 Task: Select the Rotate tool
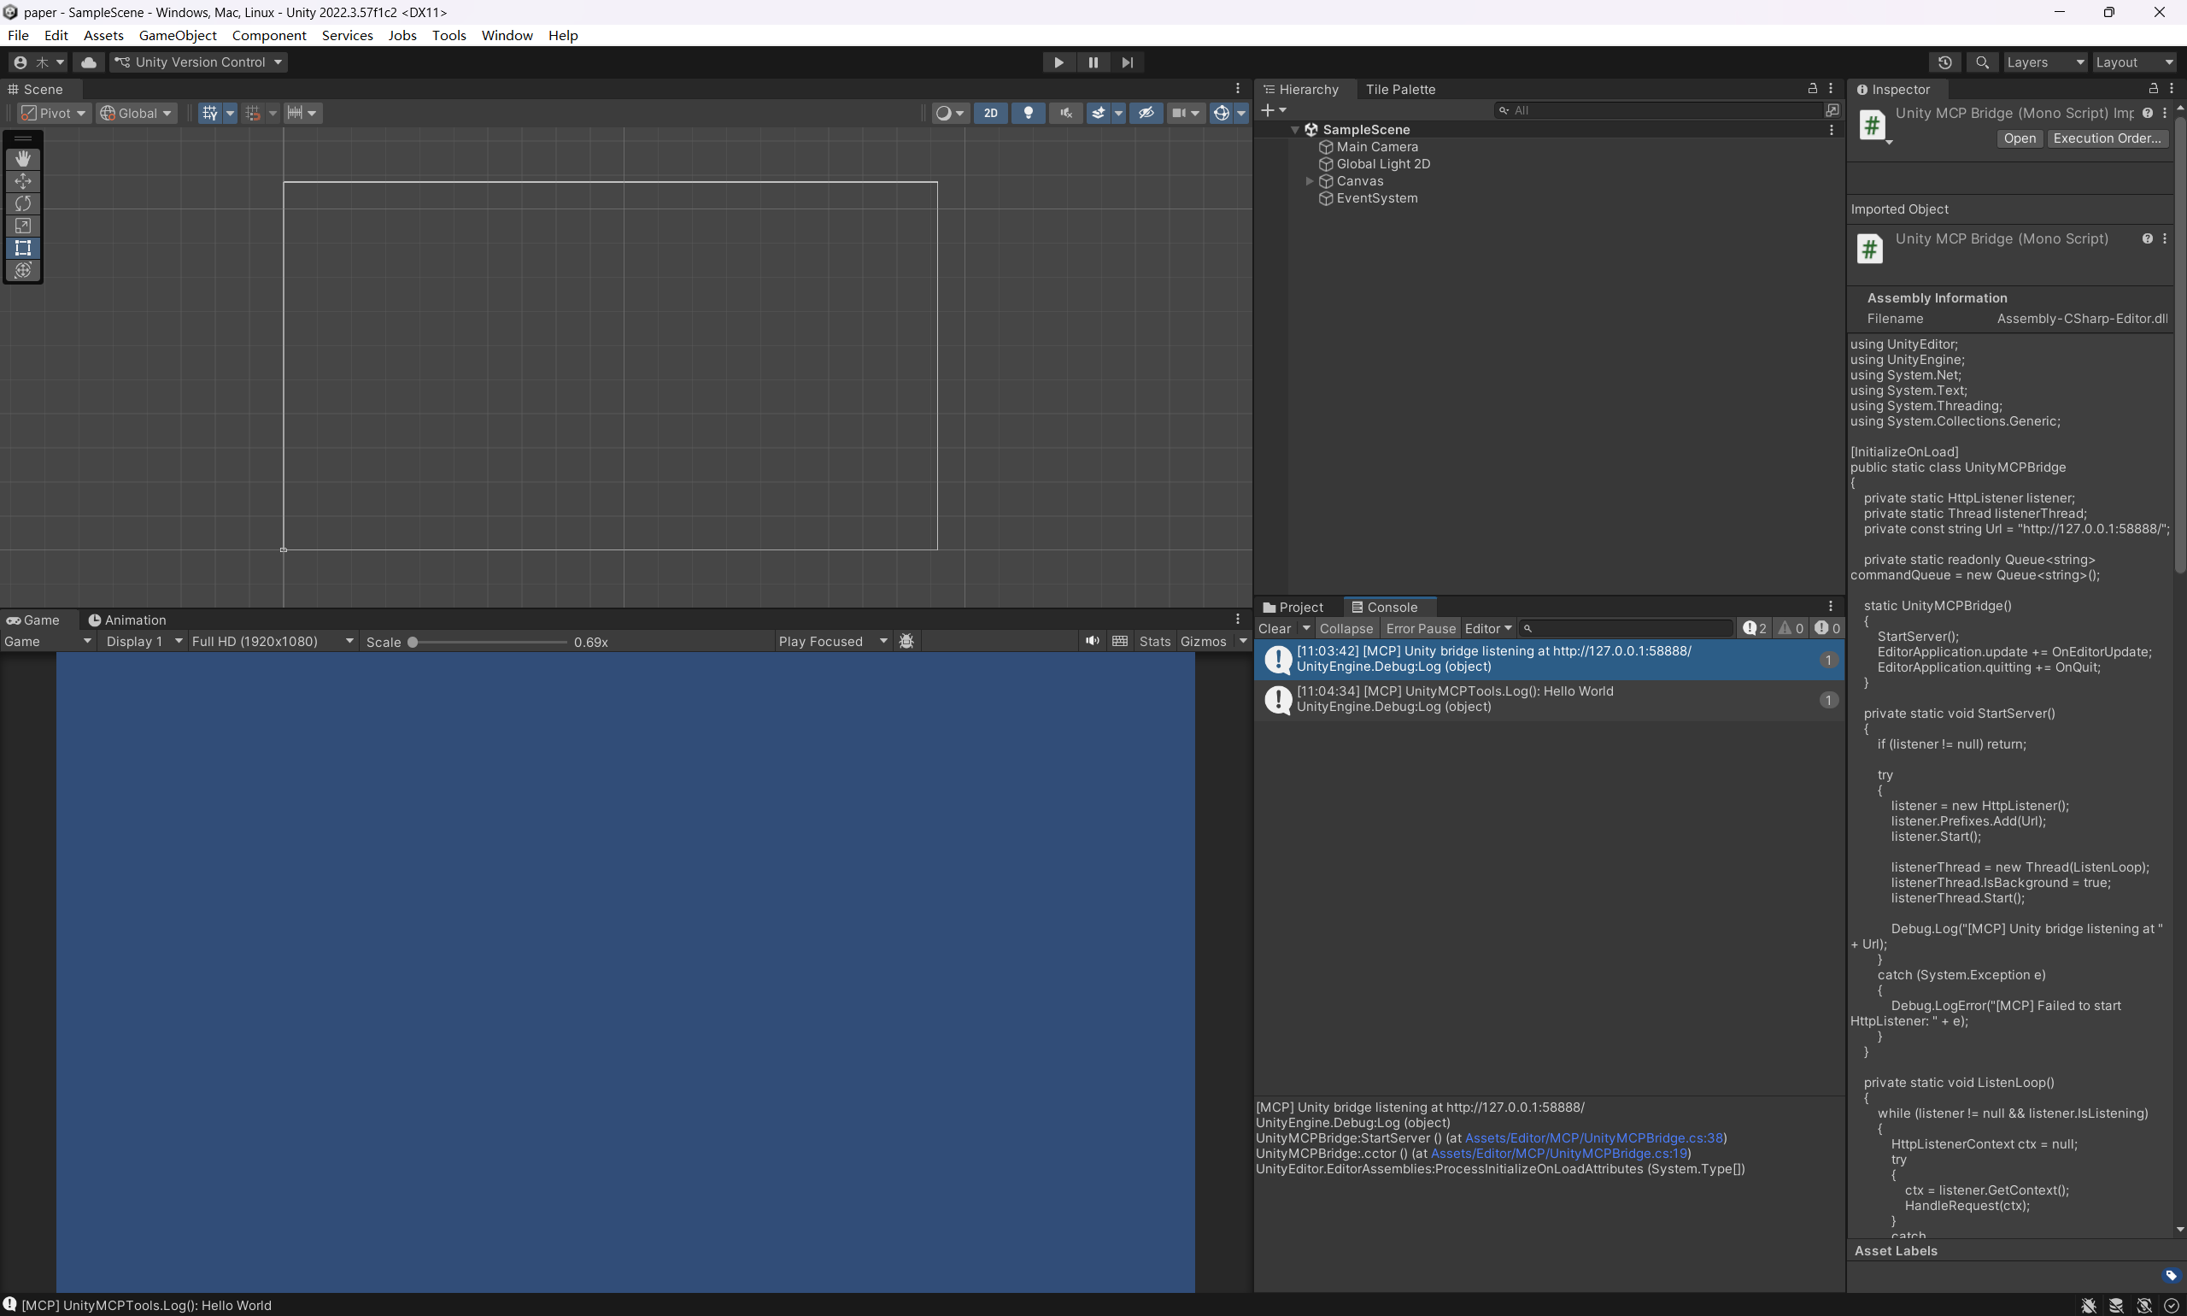23,203
